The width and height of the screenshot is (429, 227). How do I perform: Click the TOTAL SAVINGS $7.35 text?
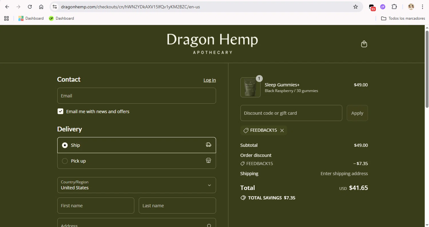tap(271, 198)
